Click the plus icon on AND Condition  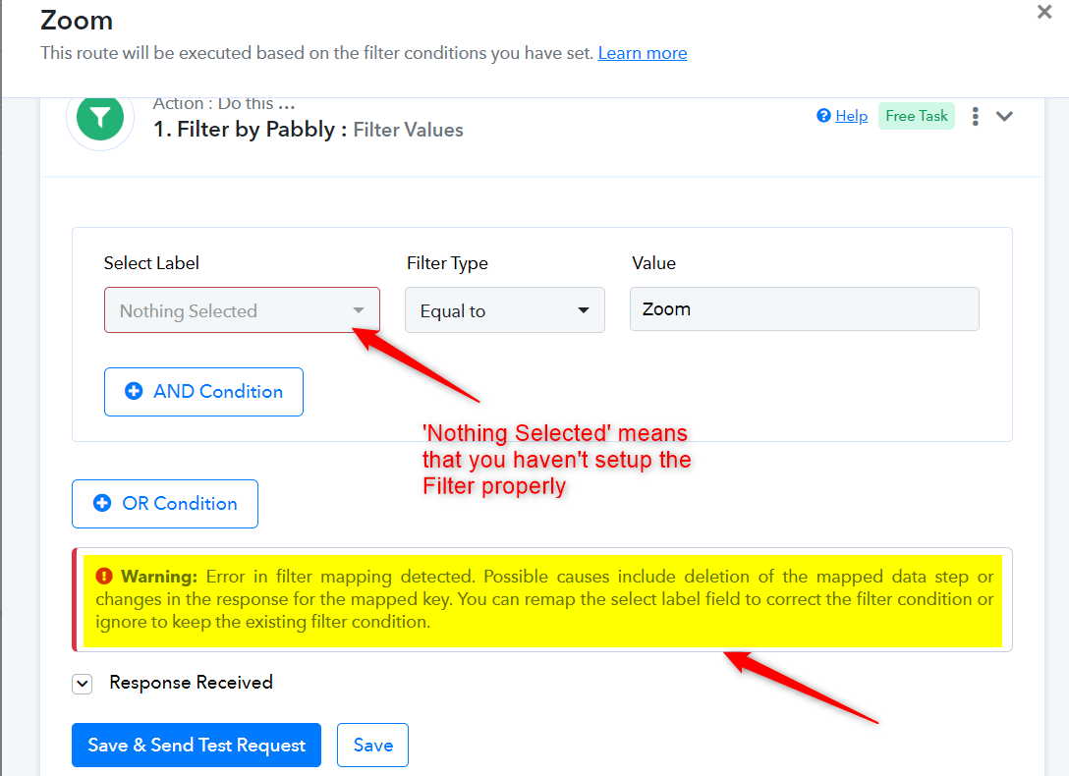pos(134,391)
